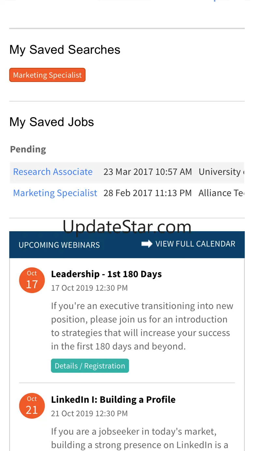Click the My Saved Searches heading
The width and height of the screenshot is (254, 451).
coord(65,50)
